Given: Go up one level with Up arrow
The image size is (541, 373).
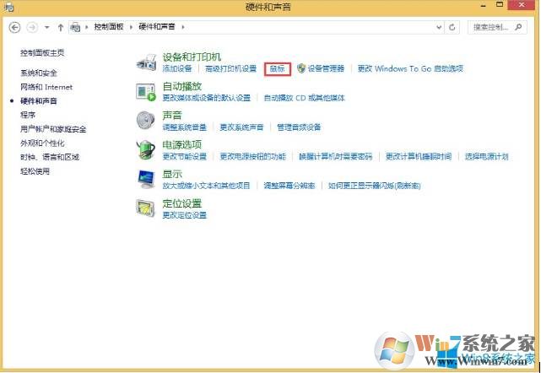Looking at the screenshot, I should (61, 27).
